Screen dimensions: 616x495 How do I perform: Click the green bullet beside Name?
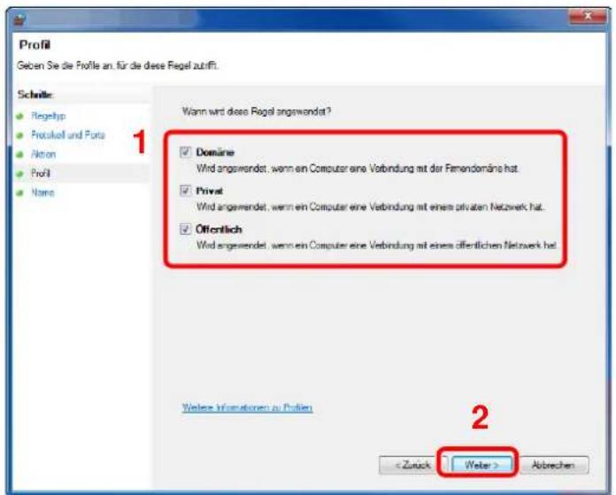(20, 193)
